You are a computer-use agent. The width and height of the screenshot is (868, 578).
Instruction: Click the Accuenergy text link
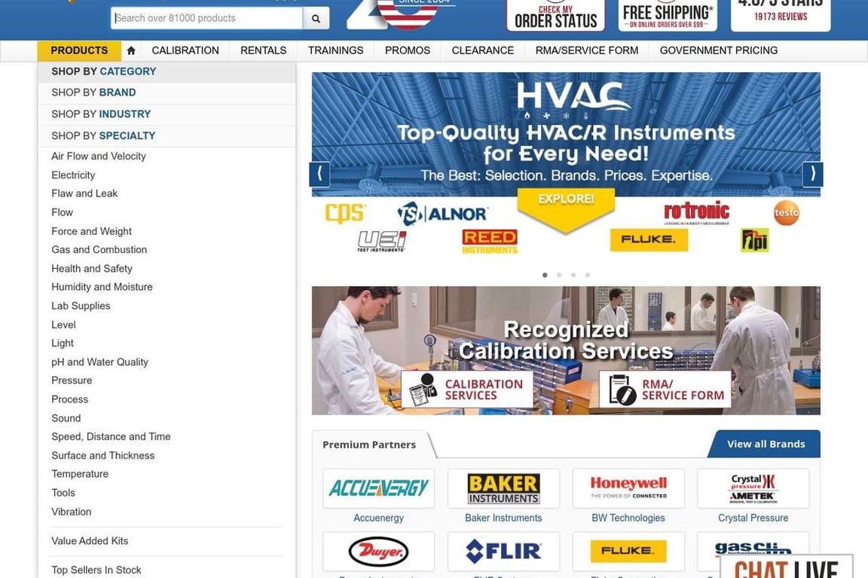[x=379, y=519]
